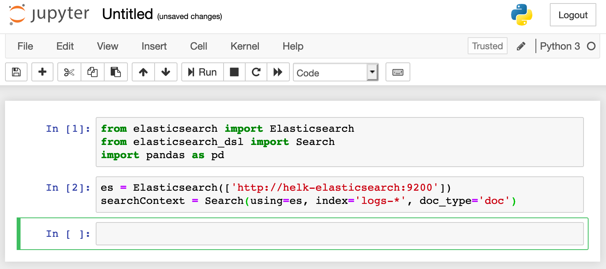
Task: Paste the copied cell below
Action: [x=116, y=72]
